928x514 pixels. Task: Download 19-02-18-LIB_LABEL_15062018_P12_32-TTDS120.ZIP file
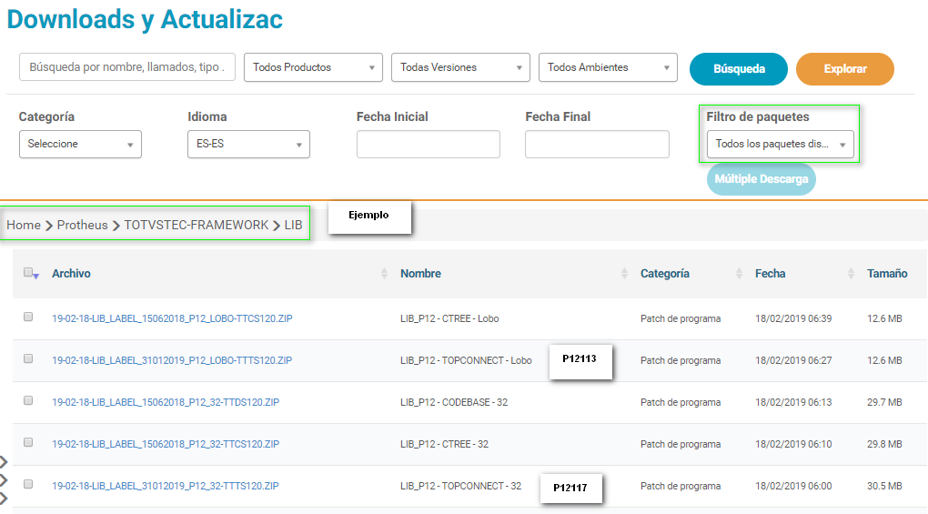pos(166,402)
